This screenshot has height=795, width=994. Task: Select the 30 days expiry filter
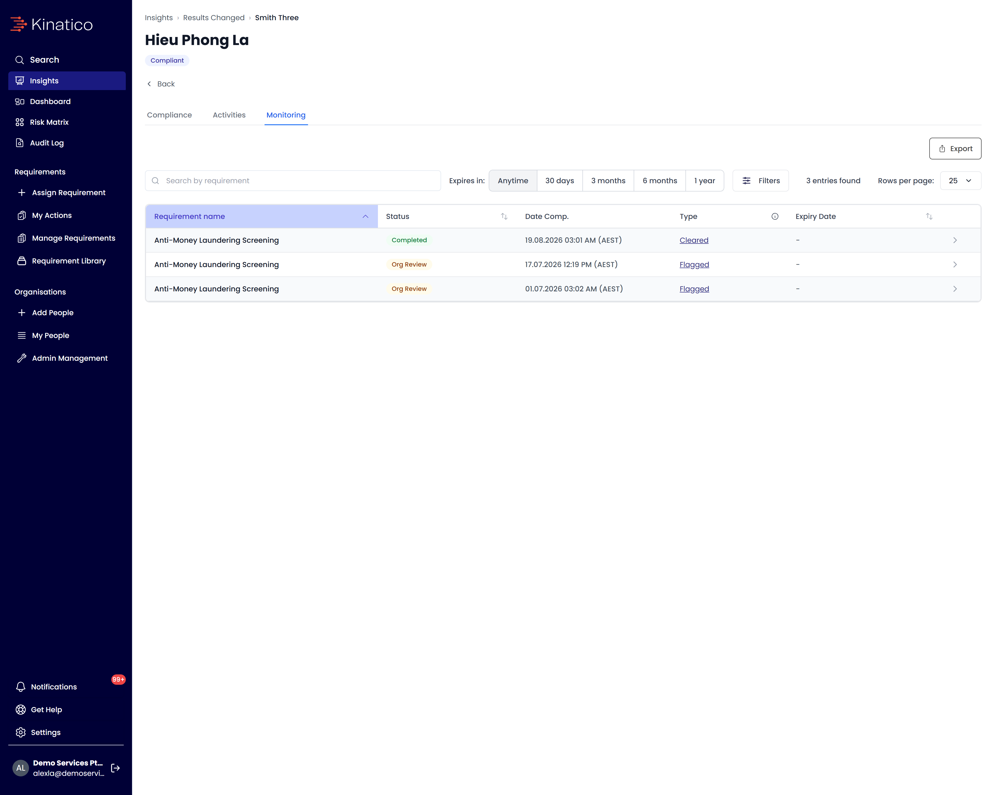559,181
